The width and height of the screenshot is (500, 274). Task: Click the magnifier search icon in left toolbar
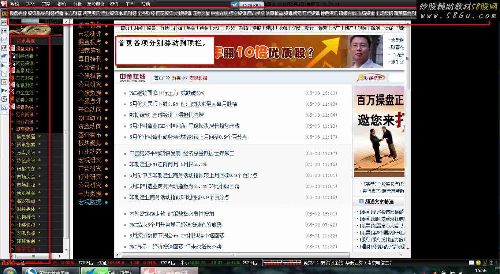4,108
